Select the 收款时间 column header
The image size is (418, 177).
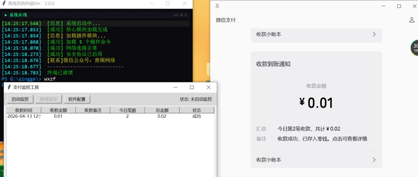[x=24, y=110]
